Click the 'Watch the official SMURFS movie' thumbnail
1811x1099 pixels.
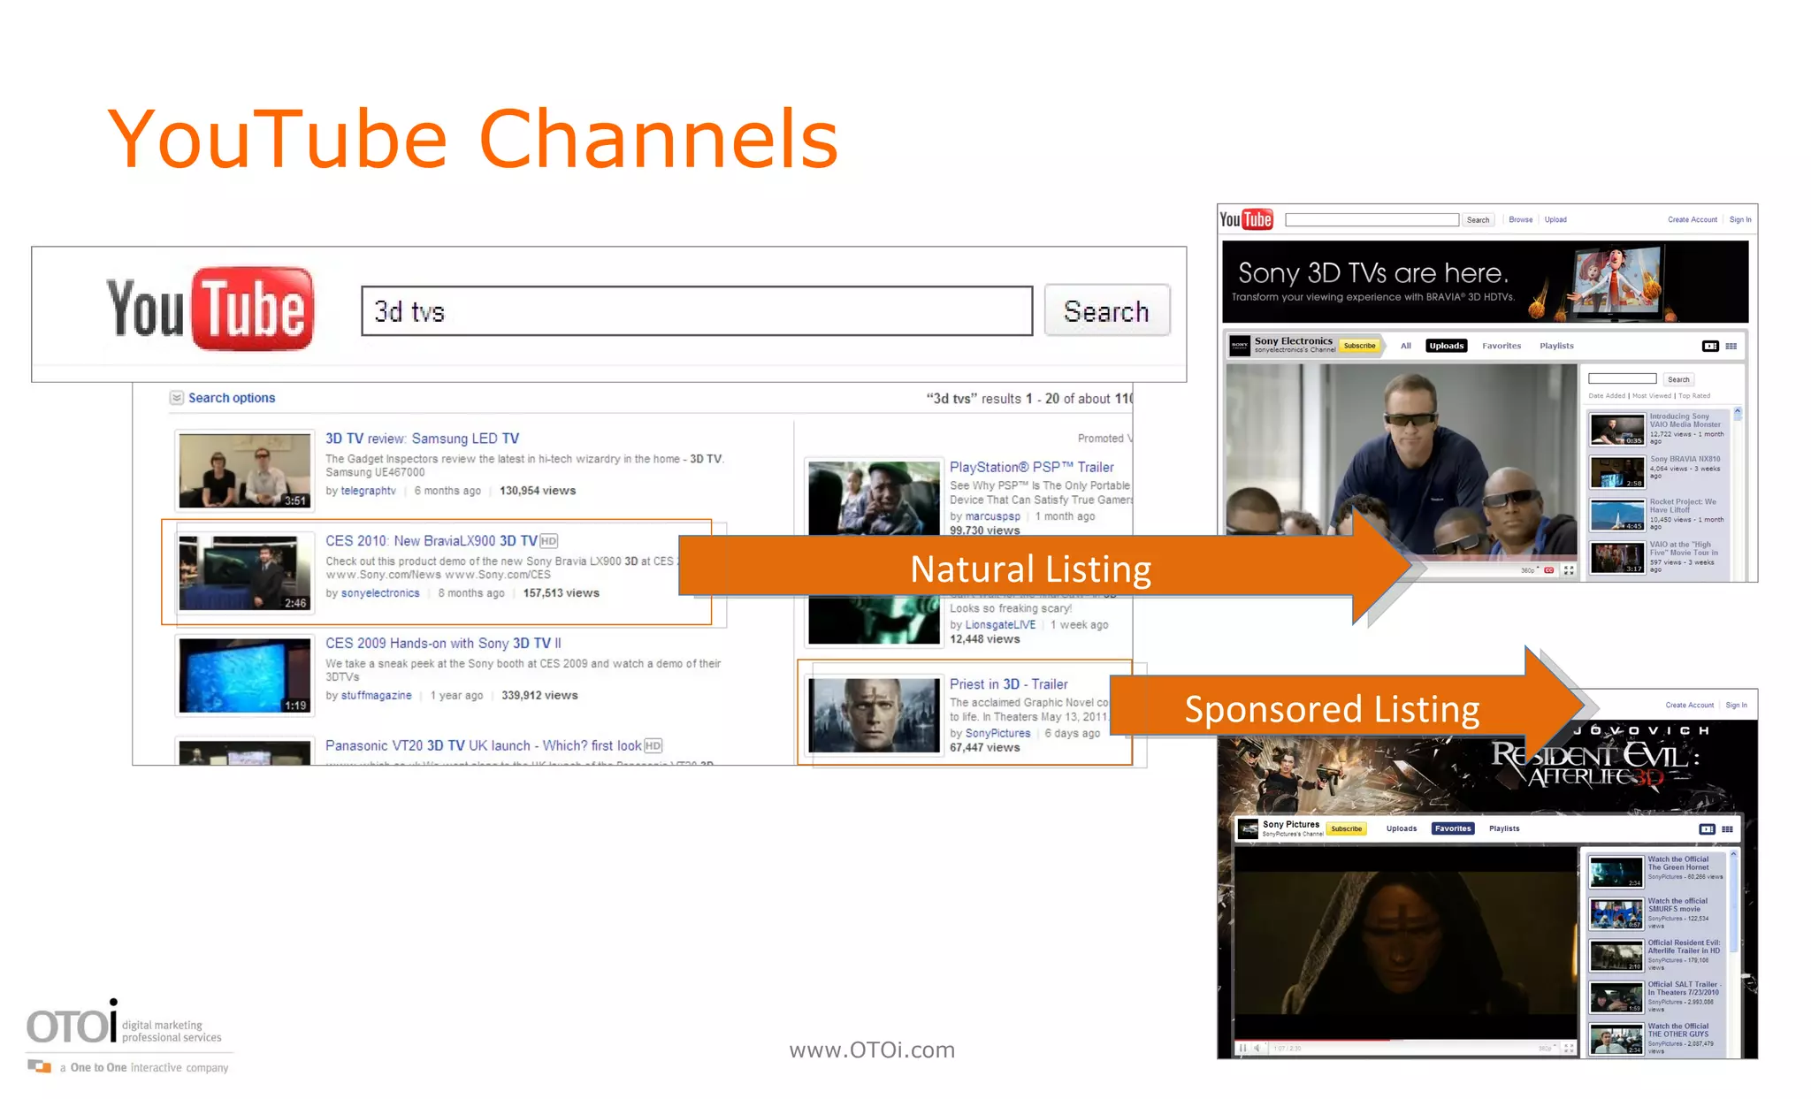[1616, 913]
